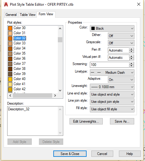Click the Edit Lineweights button
The height and width of the screenshot is (161, 145).
(86, 121)
